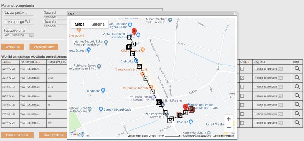Open the Typ zapytania WWT Kanalizacja dropdown
This screenshot has height=141, width=304.
[19, 35]
